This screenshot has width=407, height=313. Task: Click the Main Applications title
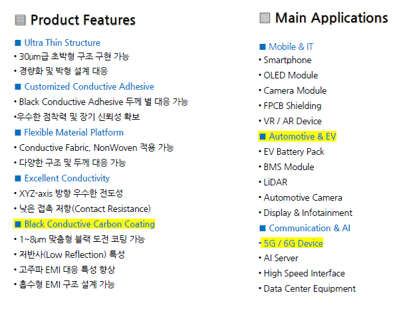(331, 18)
